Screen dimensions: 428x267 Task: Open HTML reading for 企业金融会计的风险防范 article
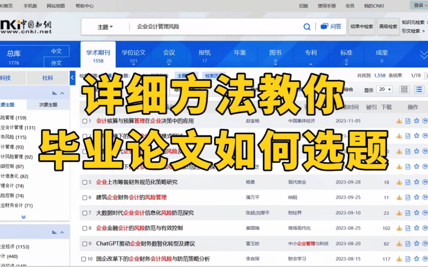click(x=408, y=228)
